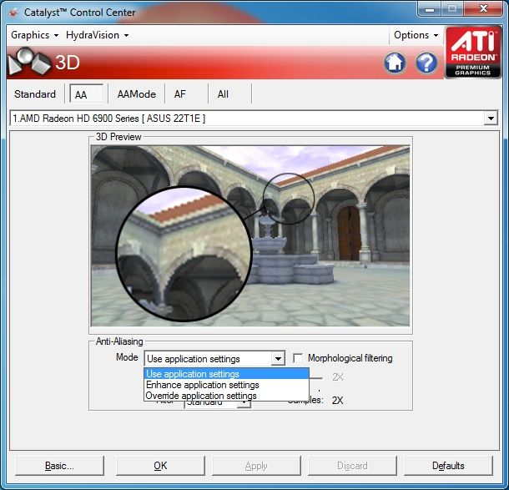Expand the AMD Radeon HD 6900 display selector
The height and width of the screenshot is (490, 509).
(491, 119)
